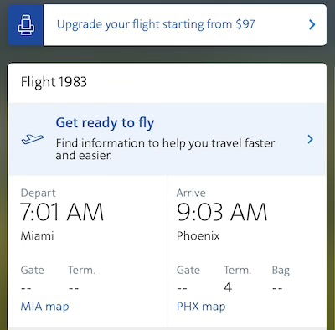The image size is (335, 330).
Task: Tap the Depart label
Action: pos(38,193)
